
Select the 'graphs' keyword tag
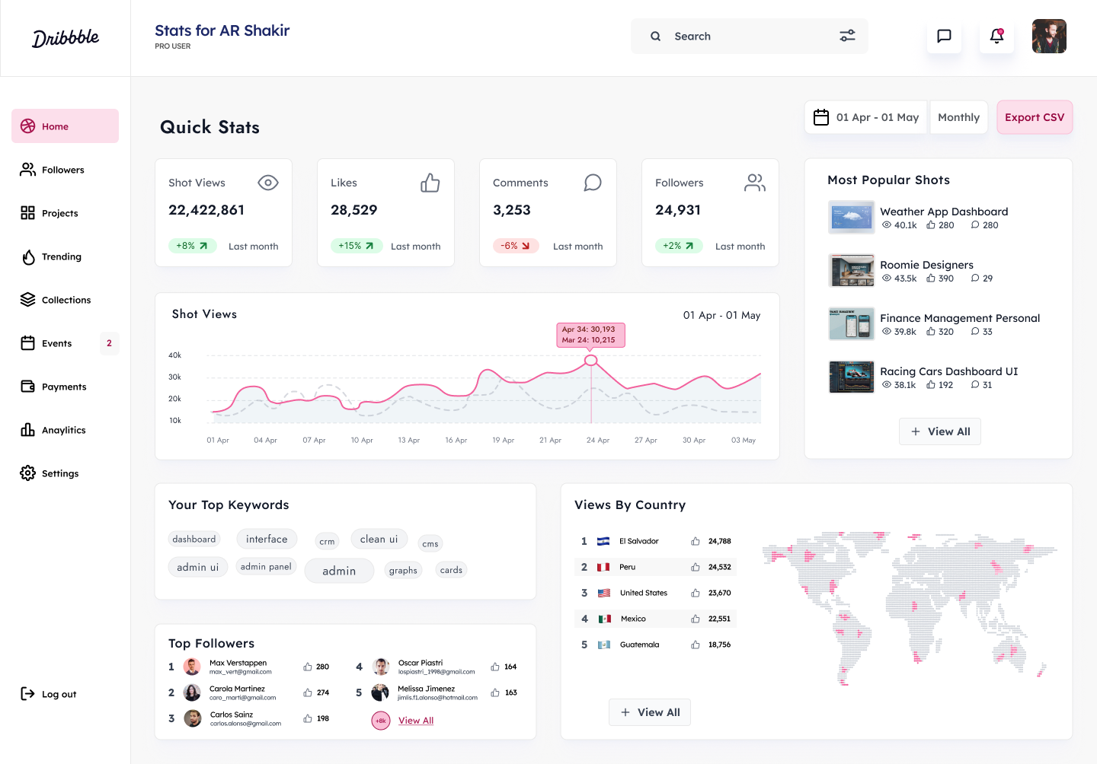click(x=403, y=570)
